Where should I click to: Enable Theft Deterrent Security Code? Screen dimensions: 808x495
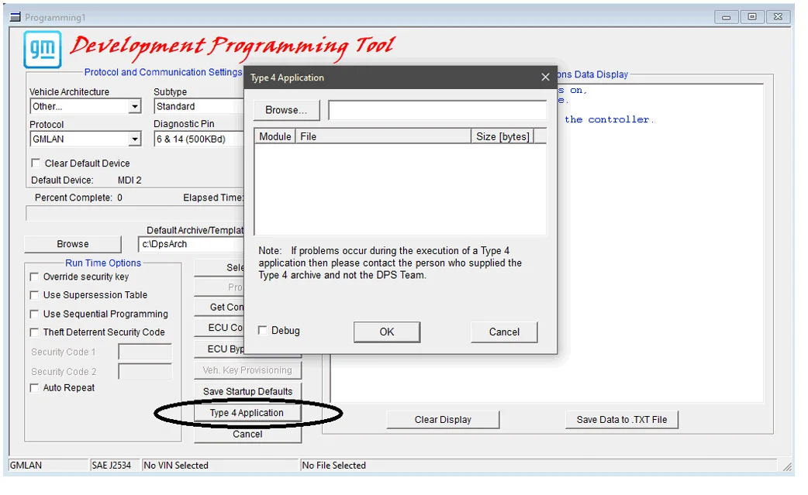[34, 332]
